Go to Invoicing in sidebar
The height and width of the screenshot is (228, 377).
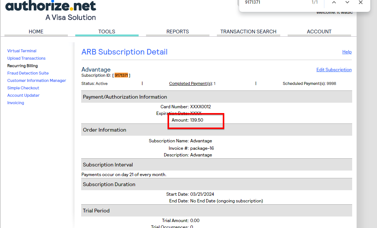coord(16,103)
